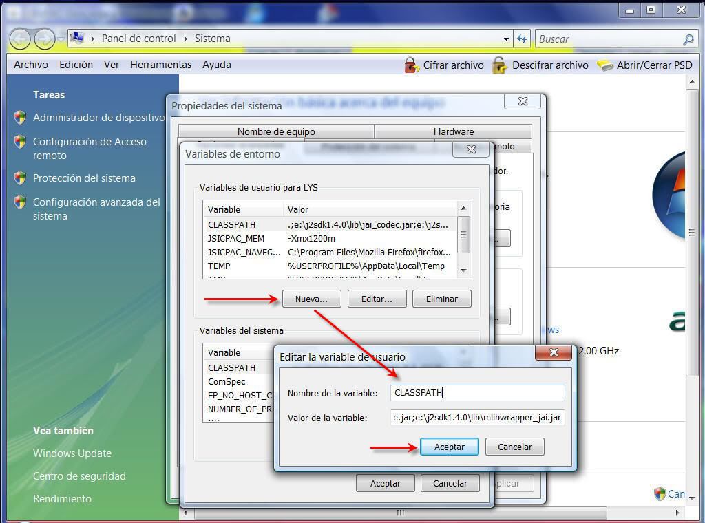Open Rendimiento link
This screenshot has height=523, width=705.
(62, 499)
